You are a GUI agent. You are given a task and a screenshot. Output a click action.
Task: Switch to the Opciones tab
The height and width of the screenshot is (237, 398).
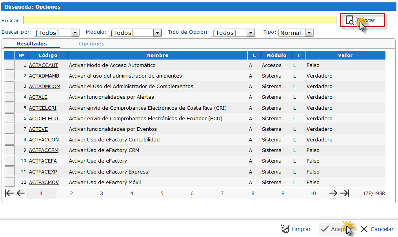(x=91, y=44)
